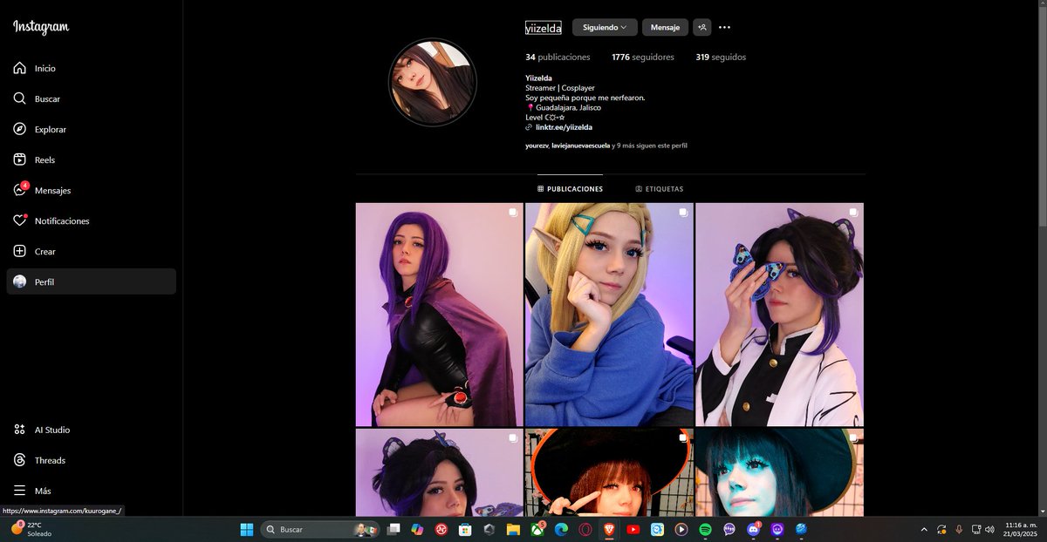Open YouTube from the taskbar

tap(633, 529)
